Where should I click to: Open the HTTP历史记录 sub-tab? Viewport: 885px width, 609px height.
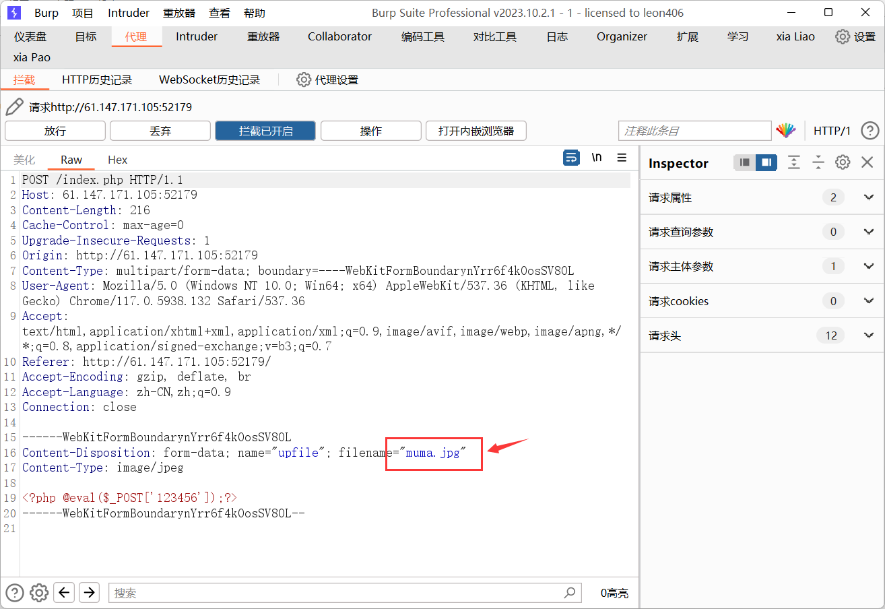(97, 80)
